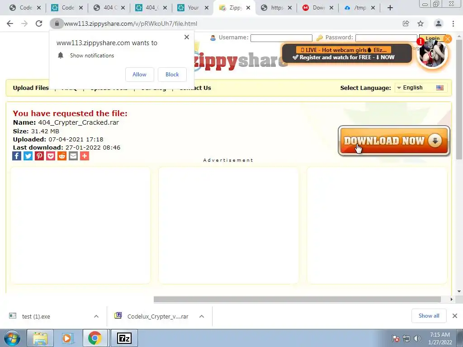Open media player from taskbar

pos(68,338)
